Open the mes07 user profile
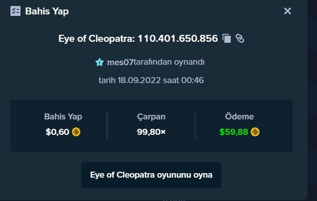This screenshot has width=317, height=201. (x=120, y=62)
